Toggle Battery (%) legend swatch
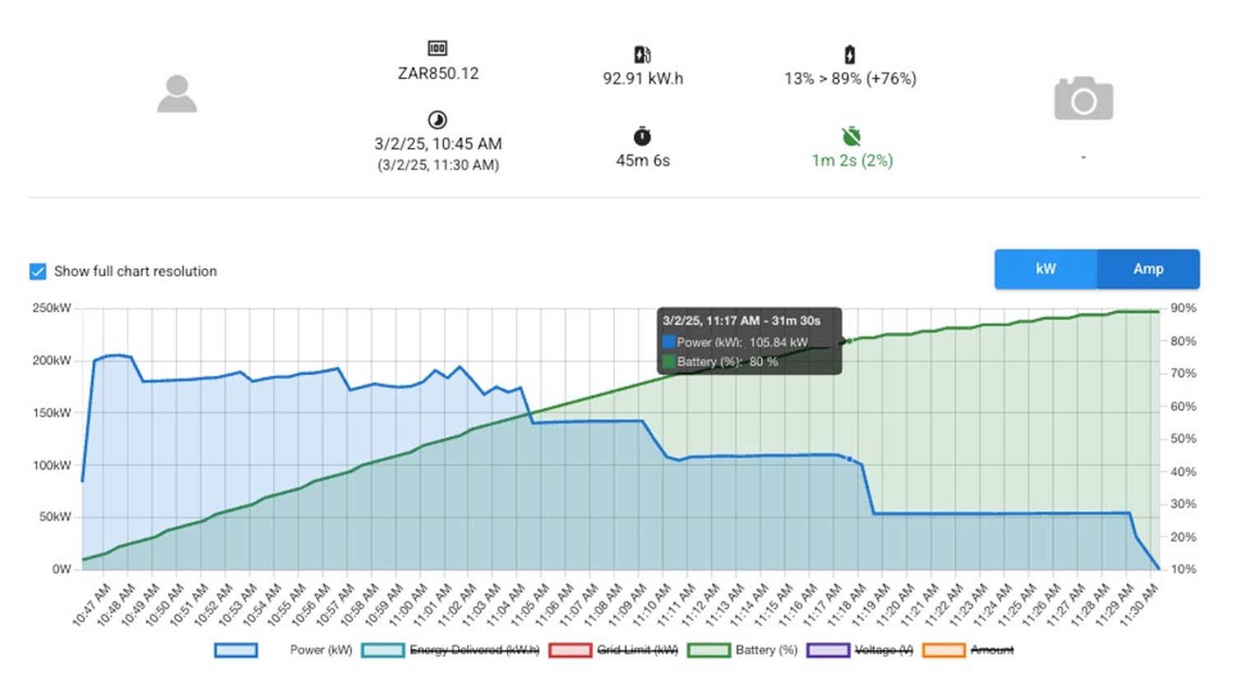This screenshot has height=695, width=1235. click(709, 650)
